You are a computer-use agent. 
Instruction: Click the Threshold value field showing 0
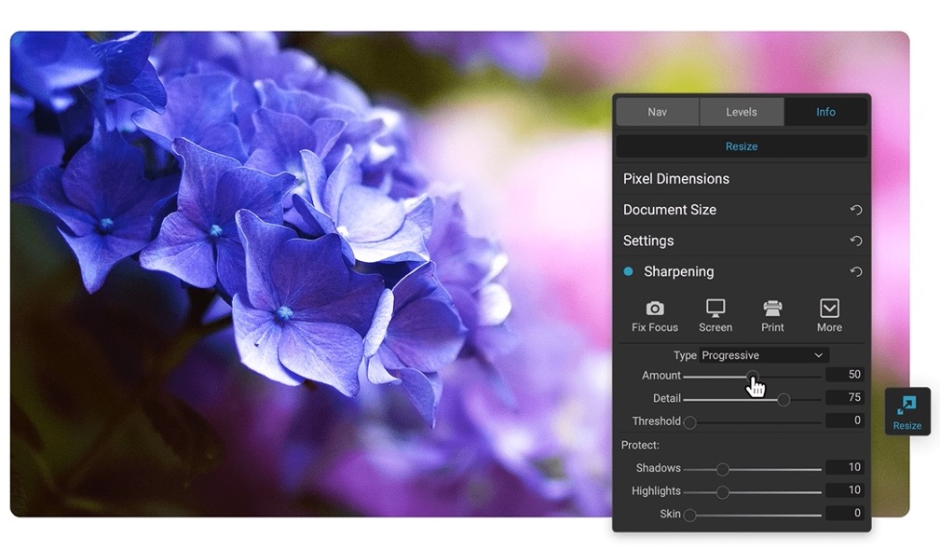click(845, 420)
